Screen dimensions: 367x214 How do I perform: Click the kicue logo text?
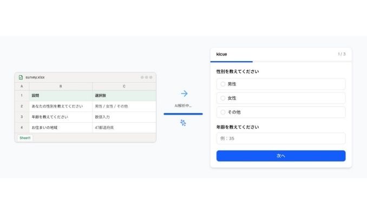click(x=221, y=54)
